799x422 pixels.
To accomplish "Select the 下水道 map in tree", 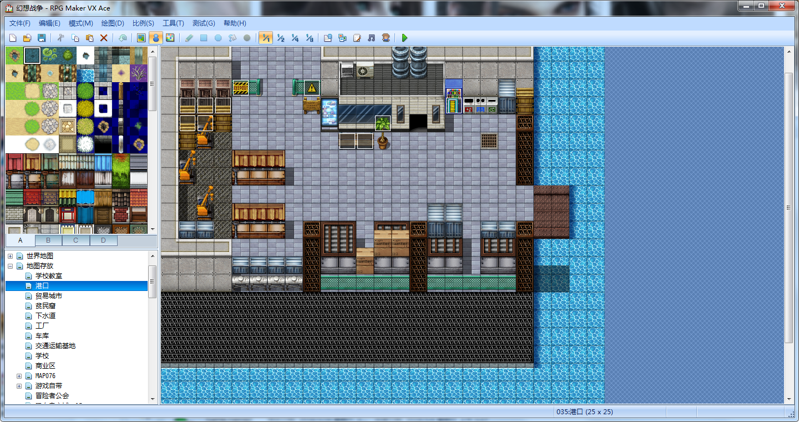I will [x=45, y=316].
